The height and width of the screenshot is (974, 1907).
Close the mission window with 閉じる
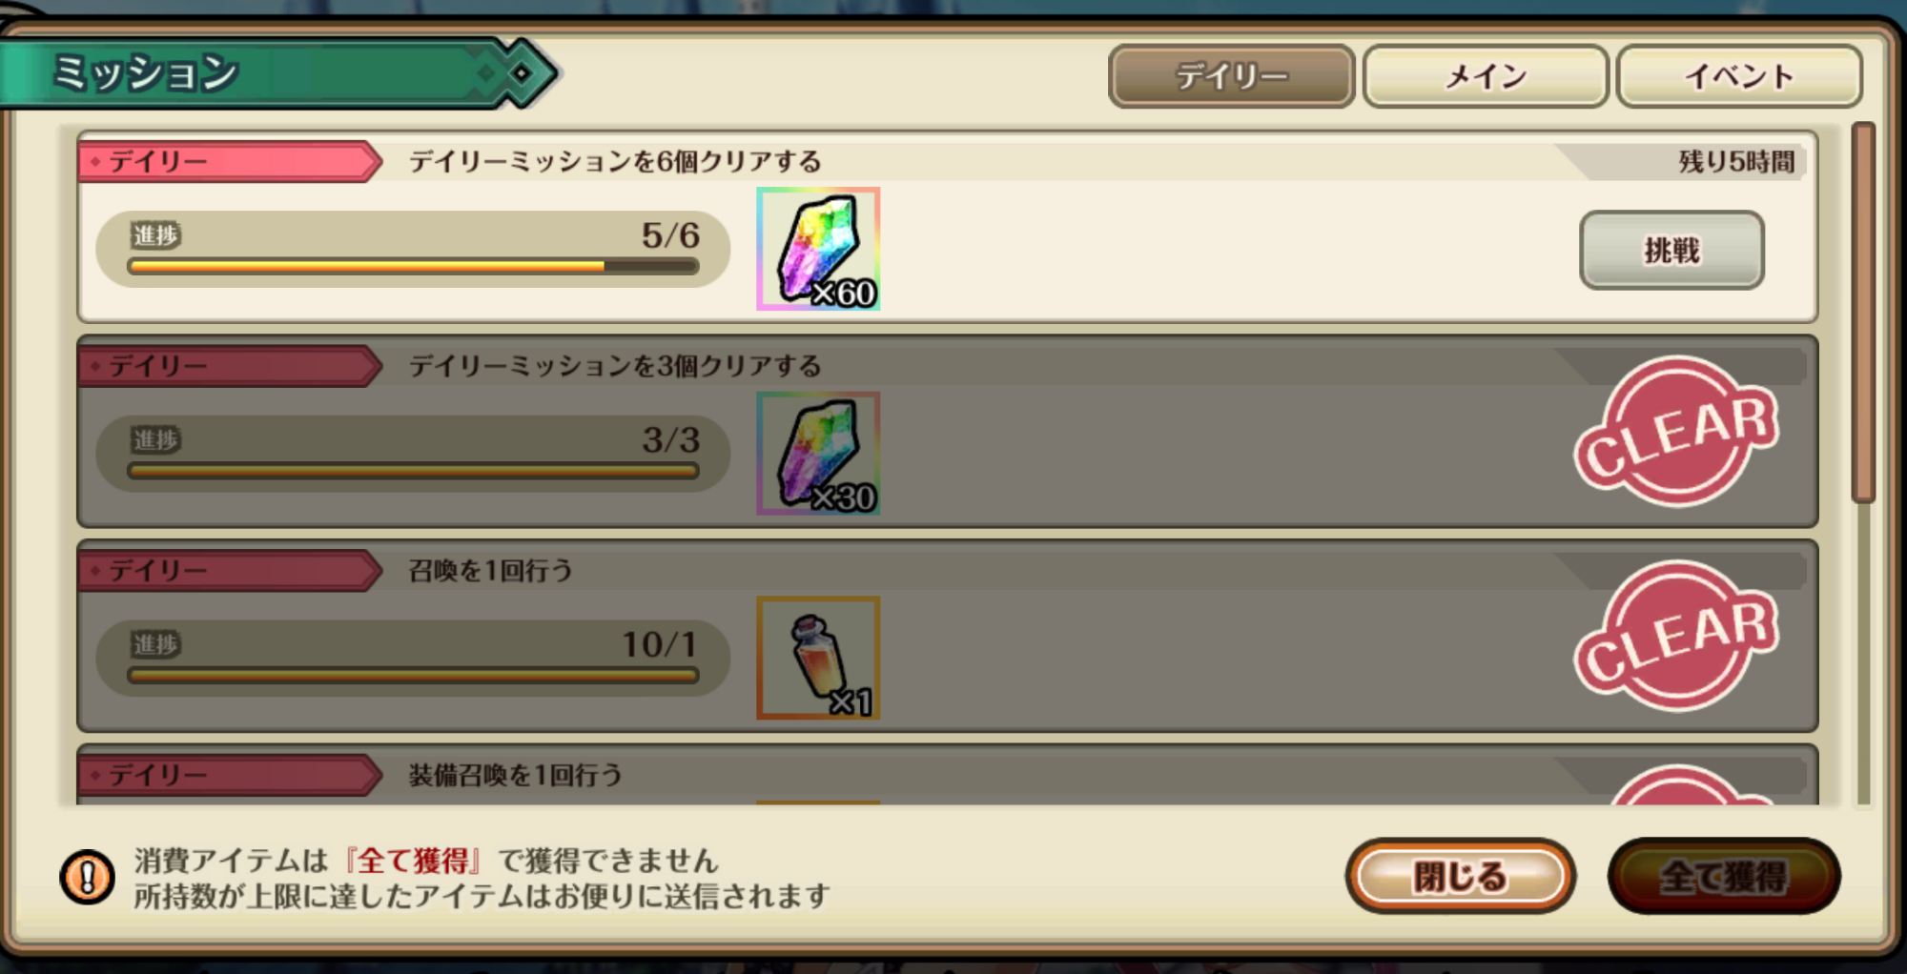click(1460, 876)
